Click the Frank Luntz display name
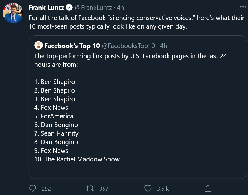Image resolution: width=248 pixels, height=195 pixels. click(46, 8)
